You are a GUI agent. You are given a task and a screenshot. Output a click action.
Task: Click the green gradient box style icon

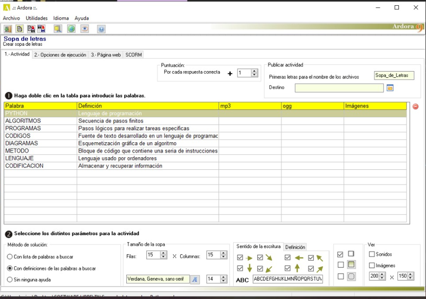coord(351,265)
